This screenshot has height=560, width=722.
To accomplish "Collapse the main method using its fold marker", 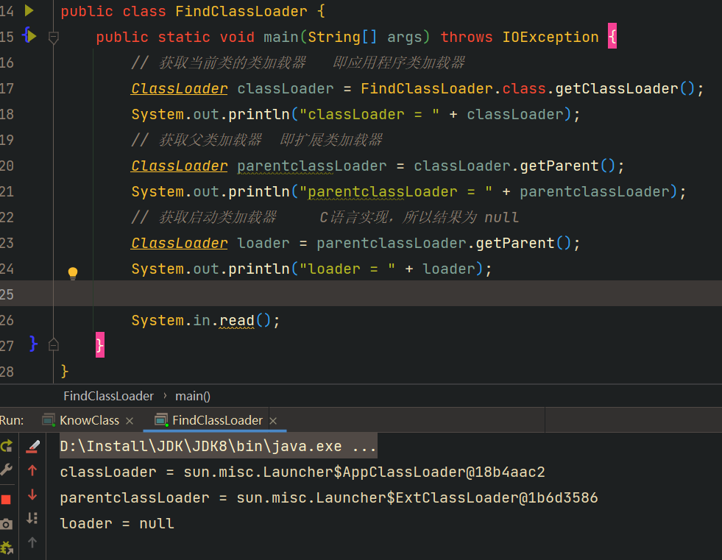I will tap(54, 38).
